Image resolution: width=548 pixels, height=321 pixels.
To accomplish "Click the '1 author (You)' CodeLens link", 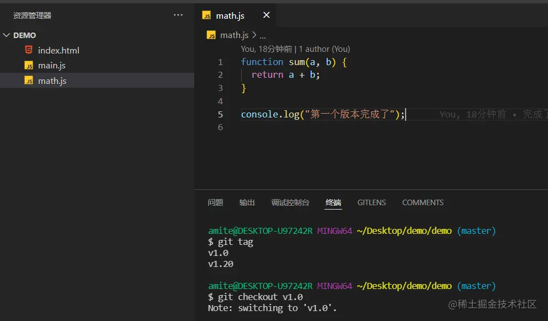I will coord(324,49).
